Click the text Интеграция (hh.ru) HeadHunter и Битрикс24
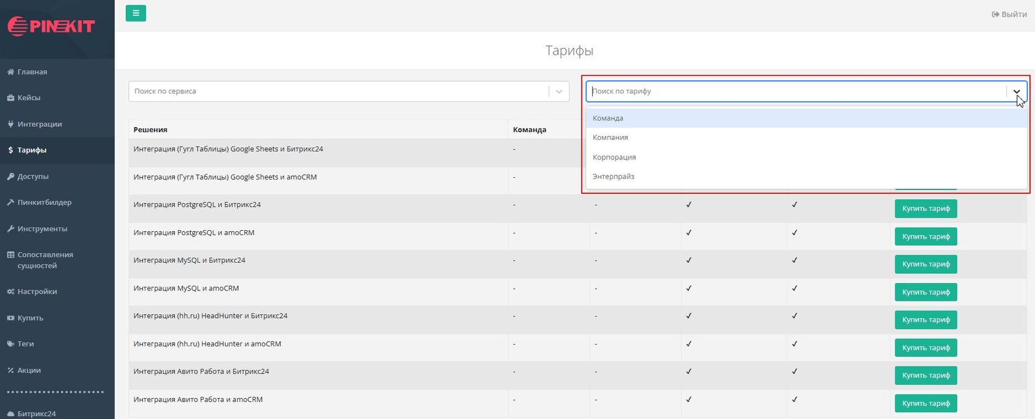Image resolution: width=1035 pixels, height=419 pixels. tap(211, 316)
